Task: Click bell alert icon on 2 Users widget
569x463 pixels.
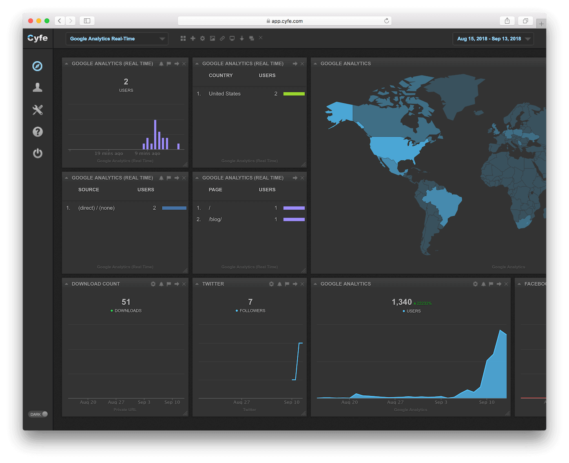Action: tap(161, 64)
